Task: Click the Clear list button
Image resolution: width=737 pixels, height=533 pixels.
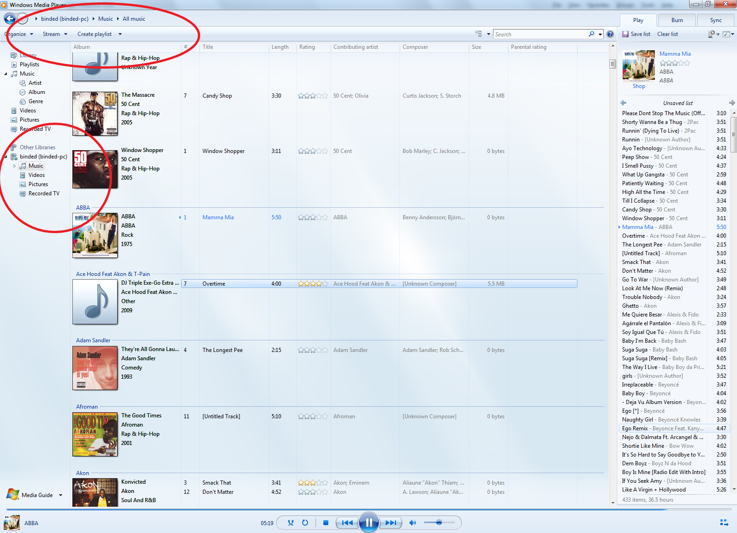Action: [x=667, y=34]
